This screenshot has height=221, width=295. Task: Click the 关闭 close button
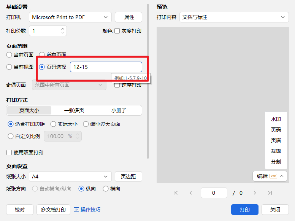click(x=275, y=210)
